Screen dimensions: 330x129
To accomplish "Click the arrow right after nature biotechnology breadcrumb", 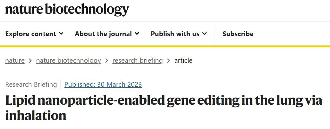I will point(106,60).
